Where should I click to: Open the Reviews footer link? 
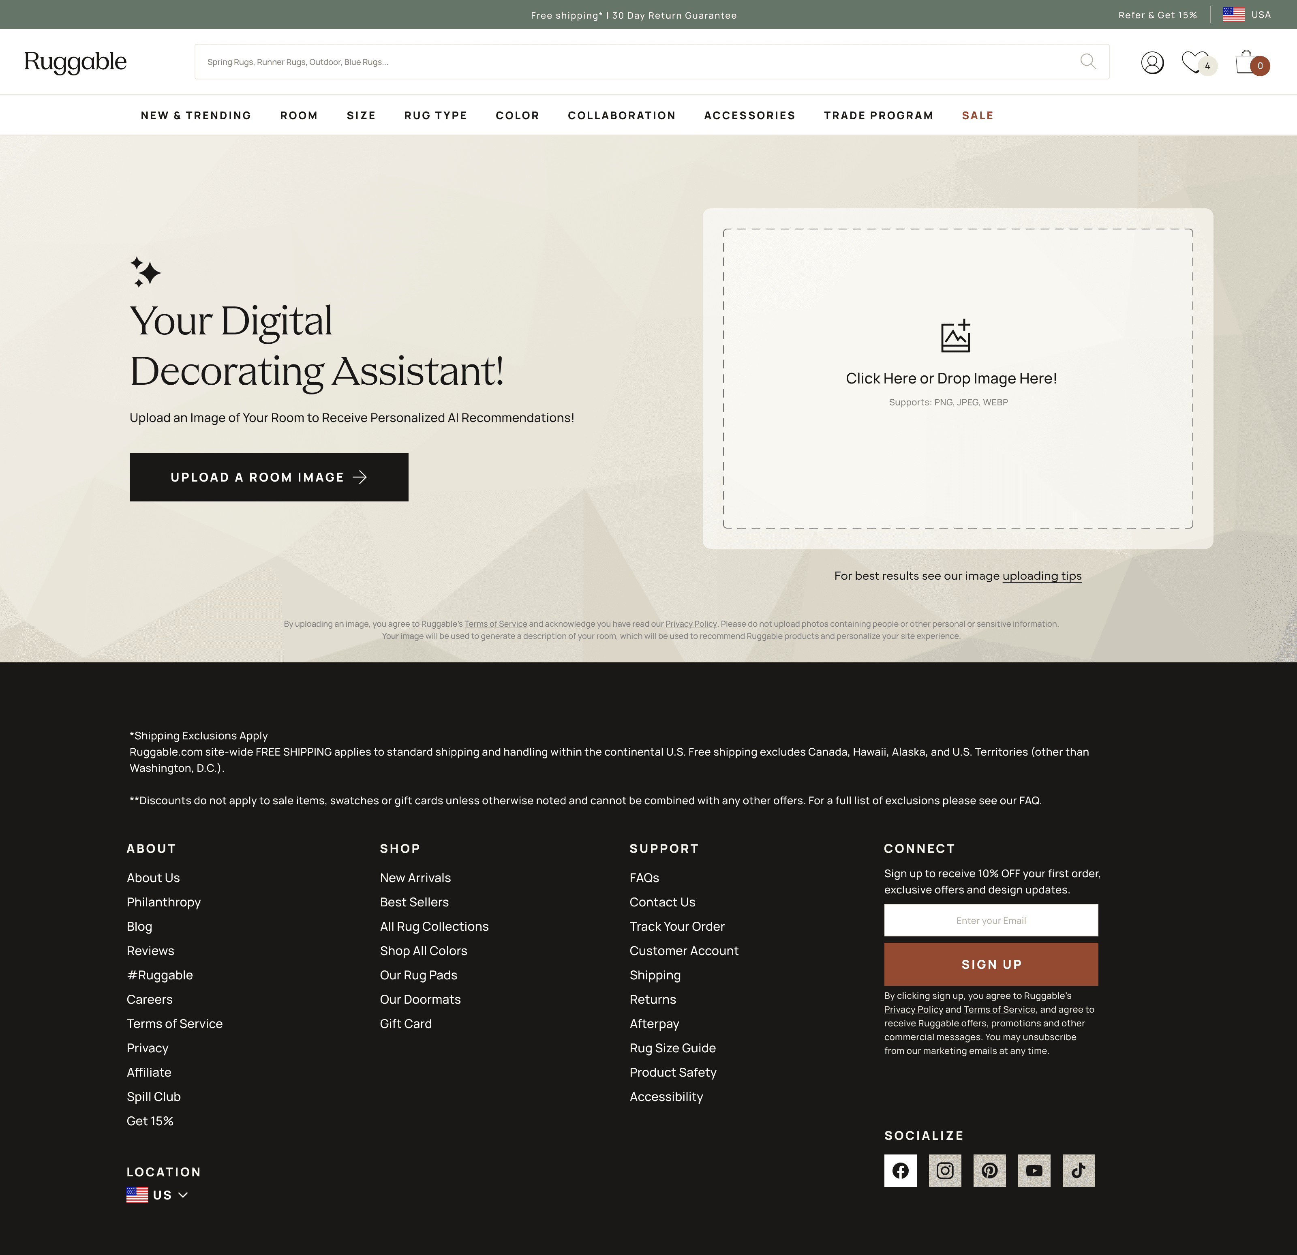[x=150, y=951]
